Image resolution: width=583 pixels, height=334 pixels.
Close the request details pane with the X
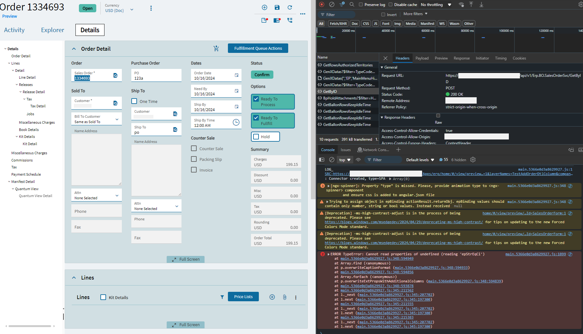point(385,58)
